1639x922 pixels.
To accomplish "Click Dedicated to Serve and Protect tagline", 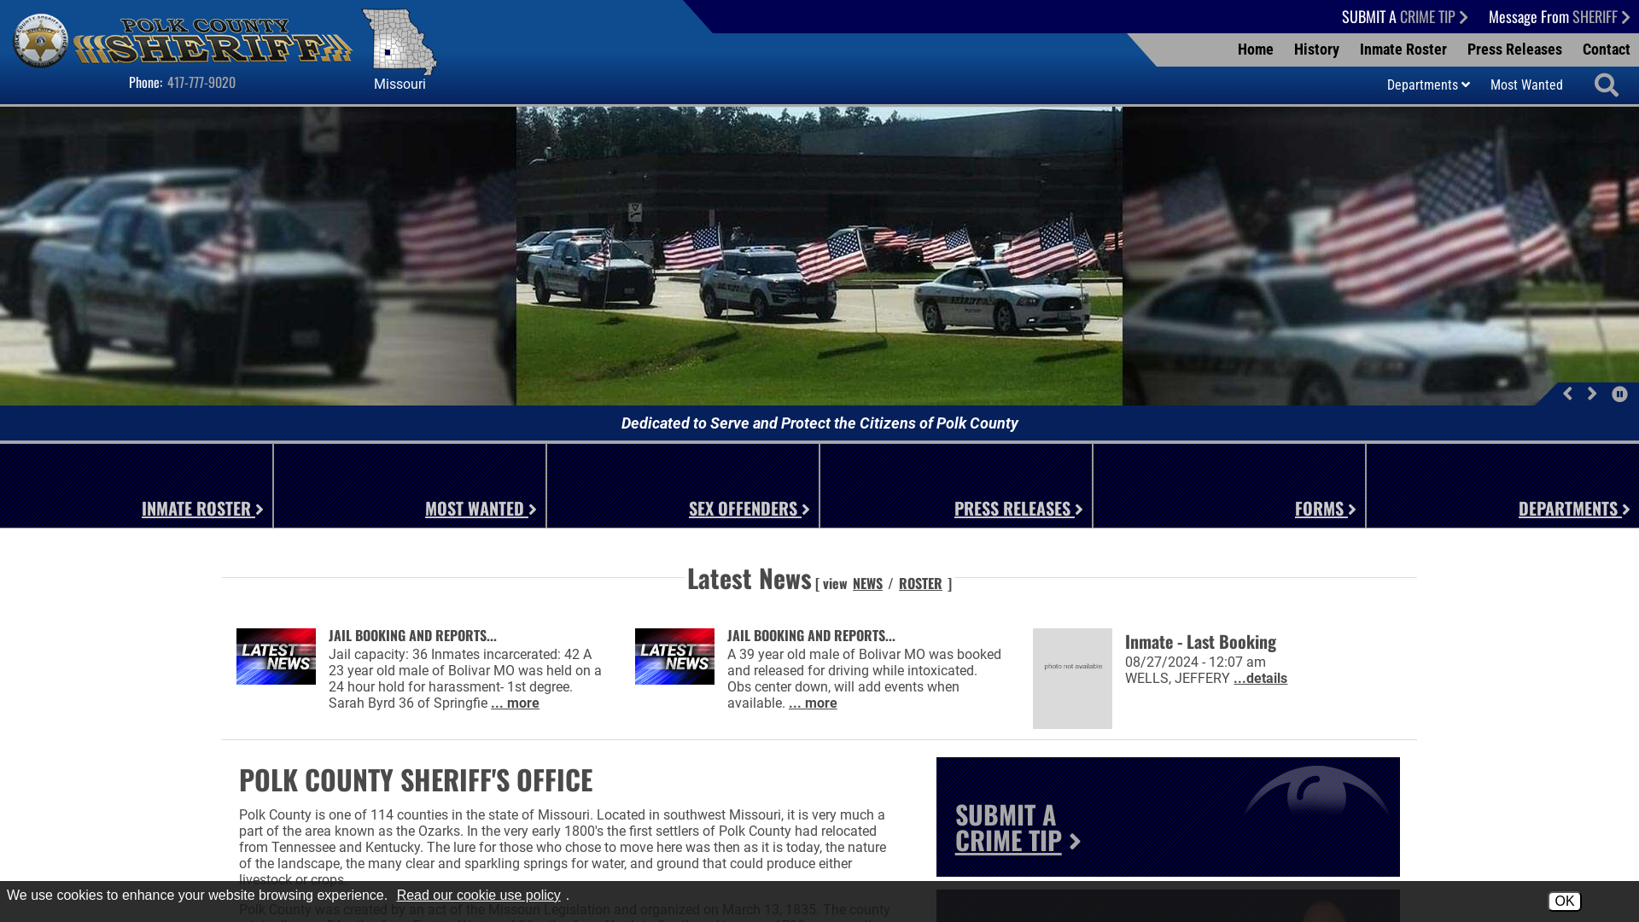I will [819, 423].
